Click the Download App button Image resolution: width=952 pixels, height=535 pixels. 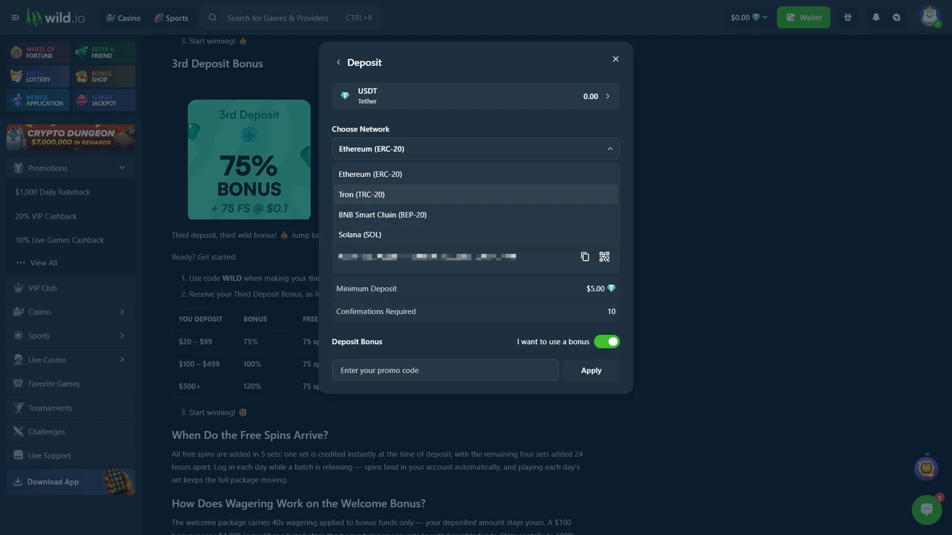(x=71, y=481)
